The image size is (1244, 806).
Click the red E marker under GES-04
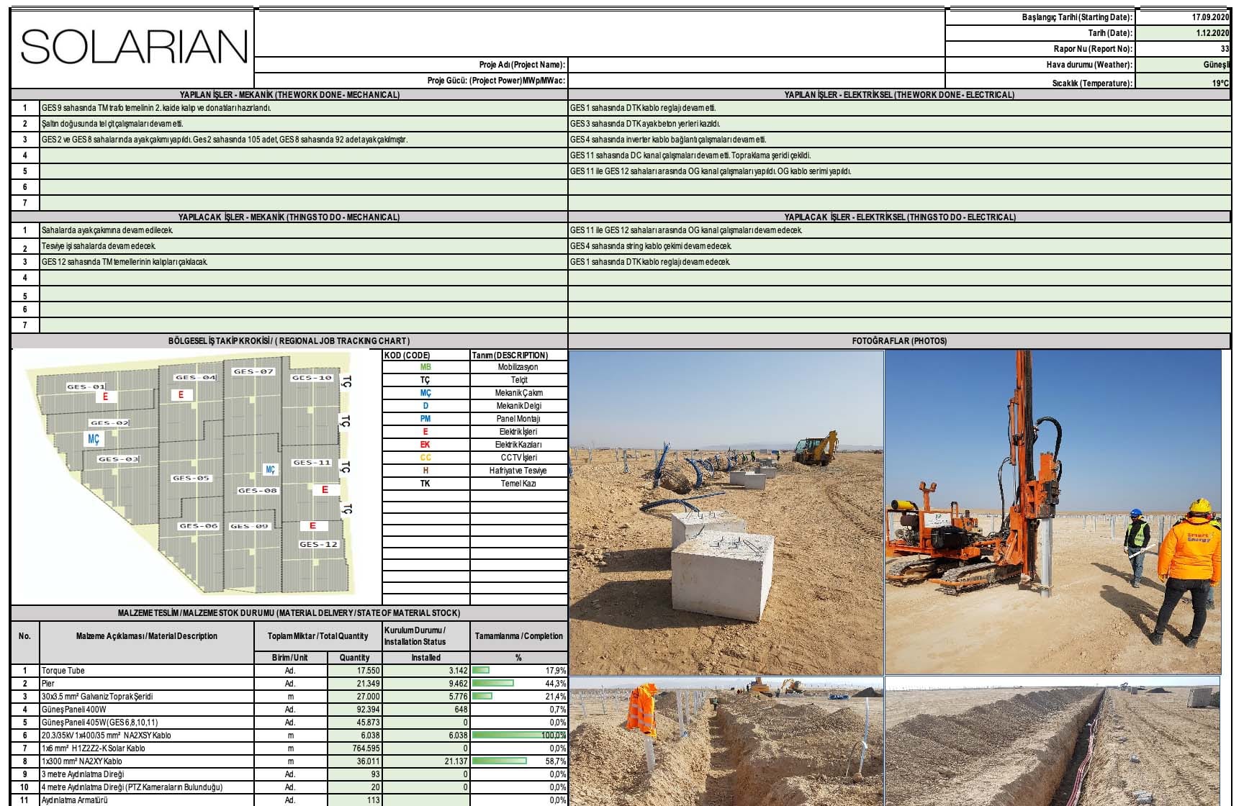coord(181,395)
